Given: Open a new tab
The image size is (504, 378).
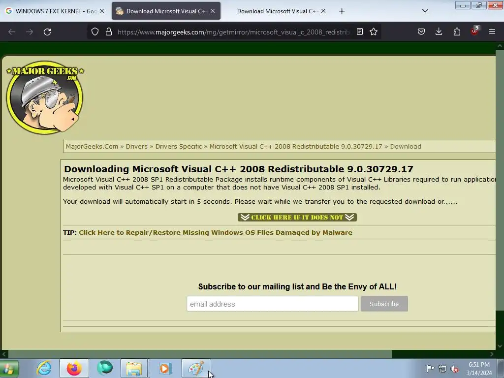Looking at the screenshot, I should (x=342, y=11).
